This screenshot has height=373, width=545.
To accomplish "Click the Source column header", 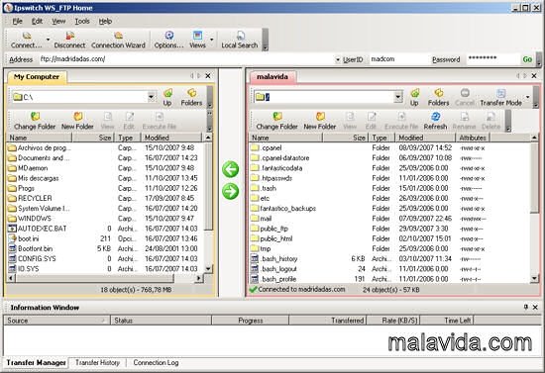I will tap(56, 321).
